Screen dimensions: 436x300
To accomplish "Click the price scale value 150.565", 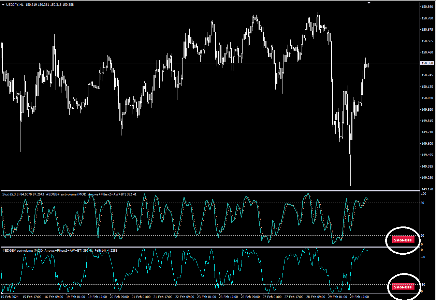I will click(427, 41).
